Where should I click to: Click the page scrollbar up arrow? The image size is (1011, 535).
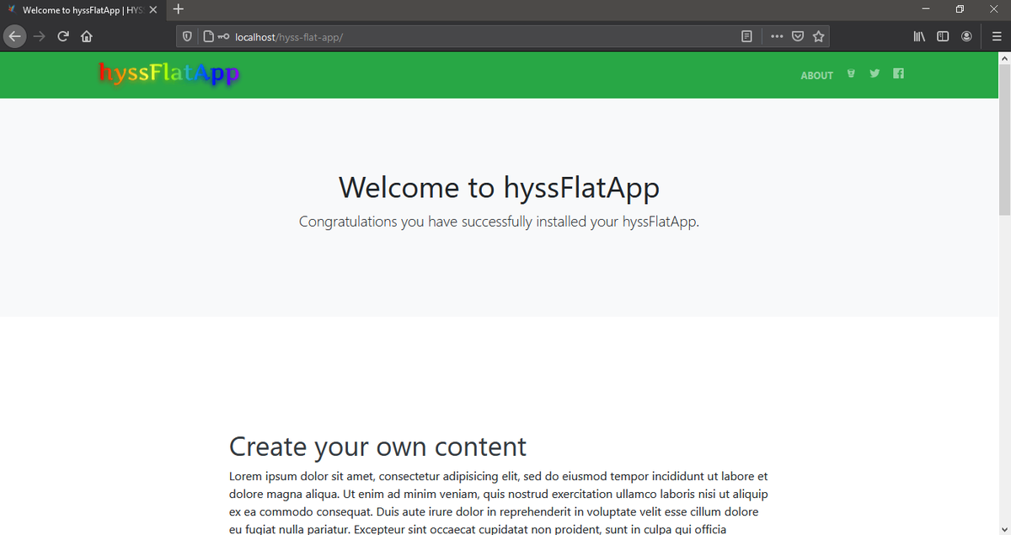1003,59
